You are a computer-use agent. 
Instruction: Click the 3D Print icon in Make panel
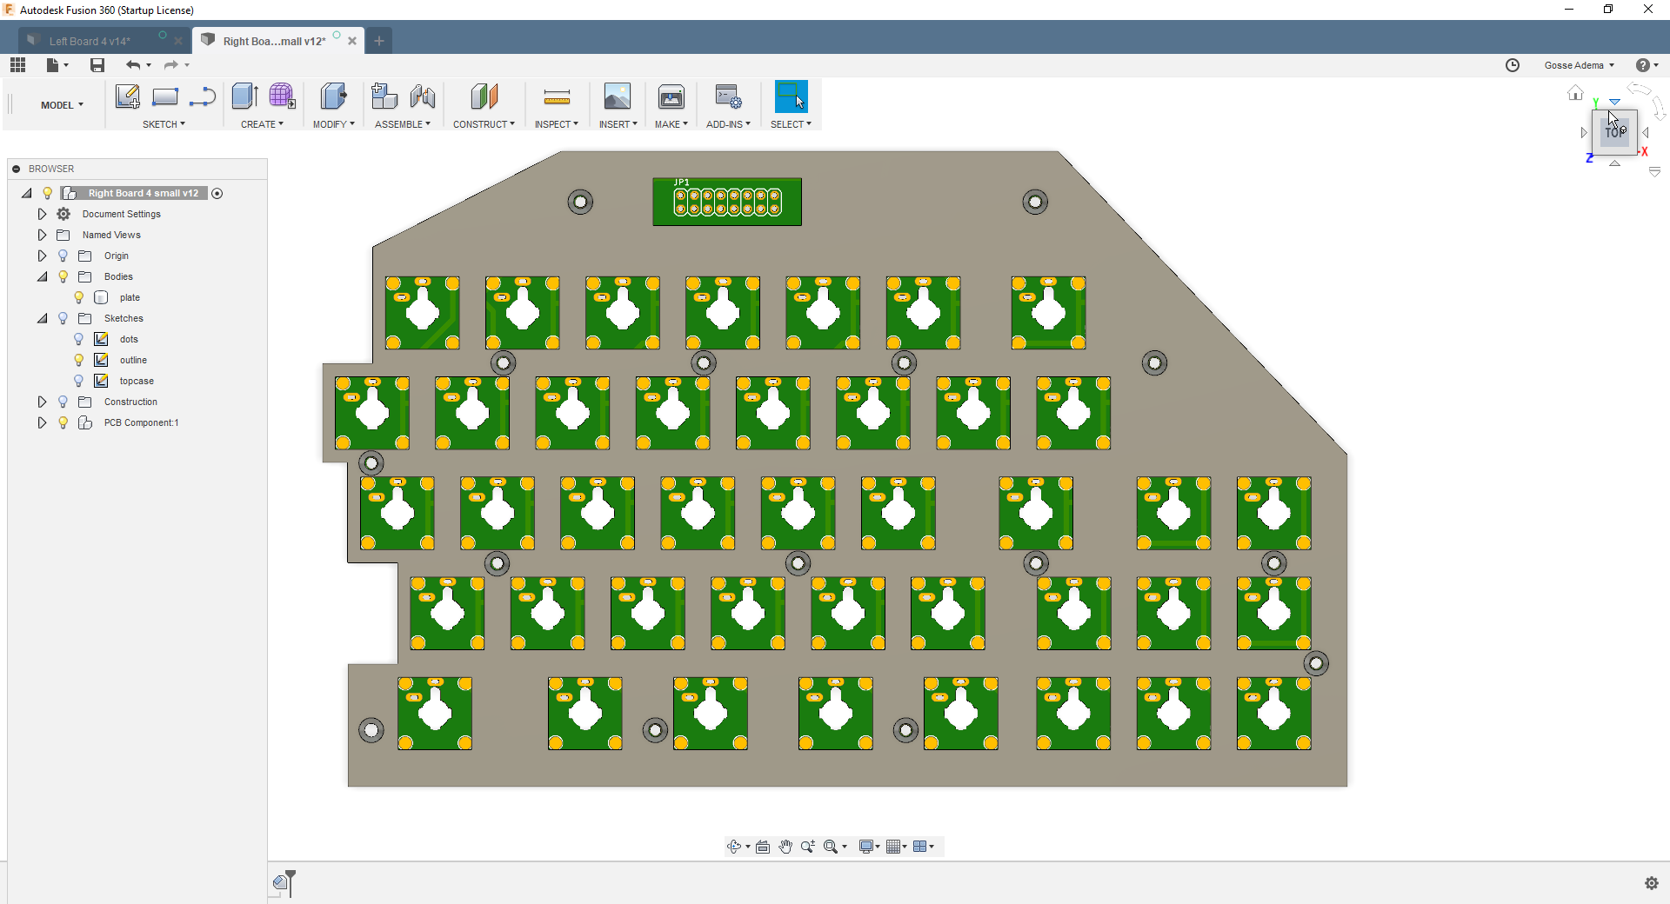click(x=671, y=96)
